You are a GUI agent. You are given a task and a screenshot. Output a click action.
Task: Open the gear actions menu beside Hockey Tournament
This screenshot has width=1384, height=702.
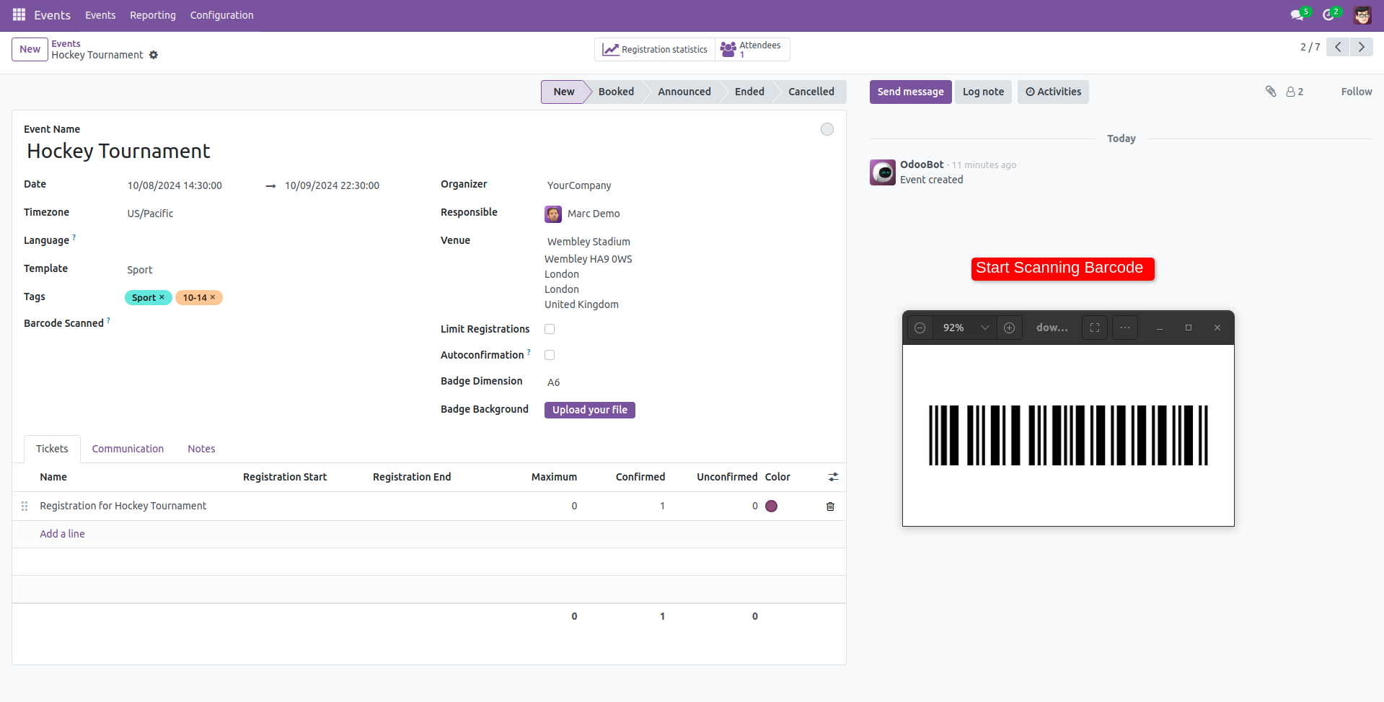(x=154, y=55)
